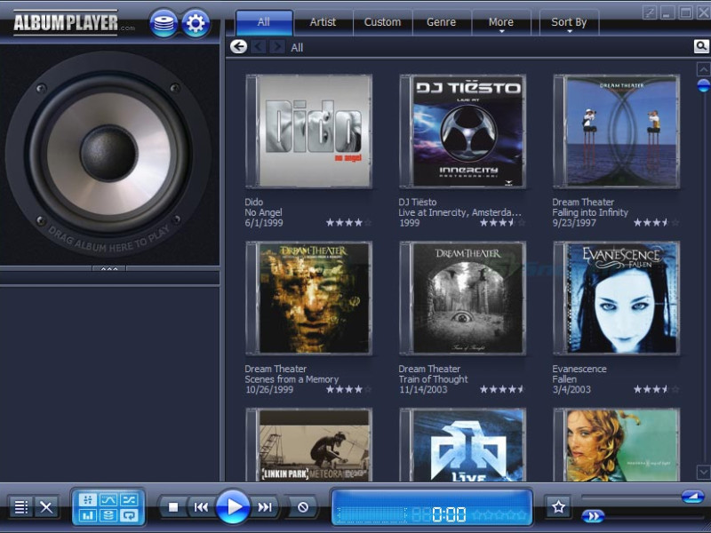Image resolution: width=711 pixels, height=533 pixels.
Task: Select the Evanescence Fallen album cover
Action: tap(616, 298)
